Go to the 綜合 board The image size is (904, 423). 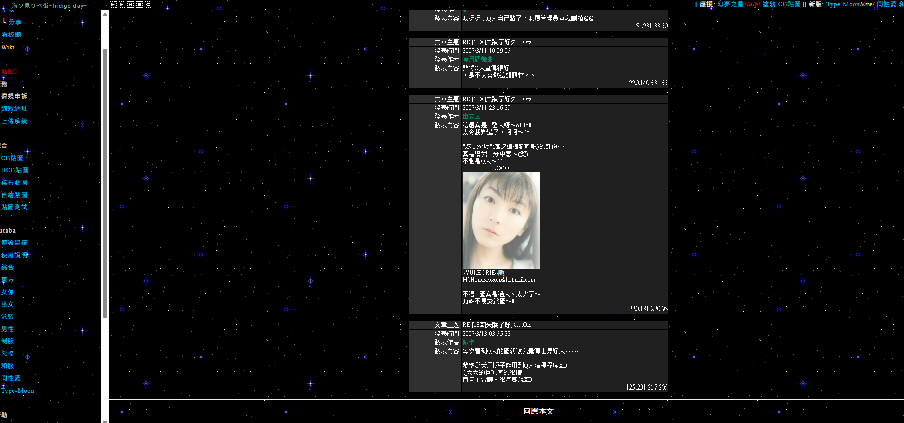7,267
